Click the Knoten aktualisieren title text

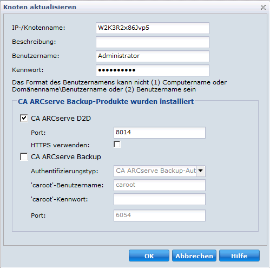(39, 7)
